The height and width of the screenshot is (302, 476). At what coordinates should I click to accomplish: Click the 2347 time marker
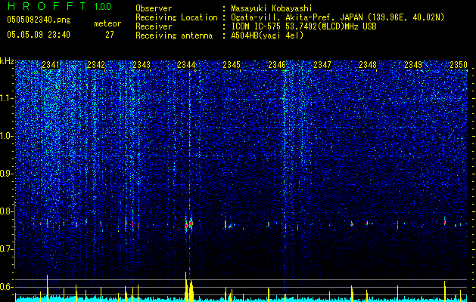322,65
